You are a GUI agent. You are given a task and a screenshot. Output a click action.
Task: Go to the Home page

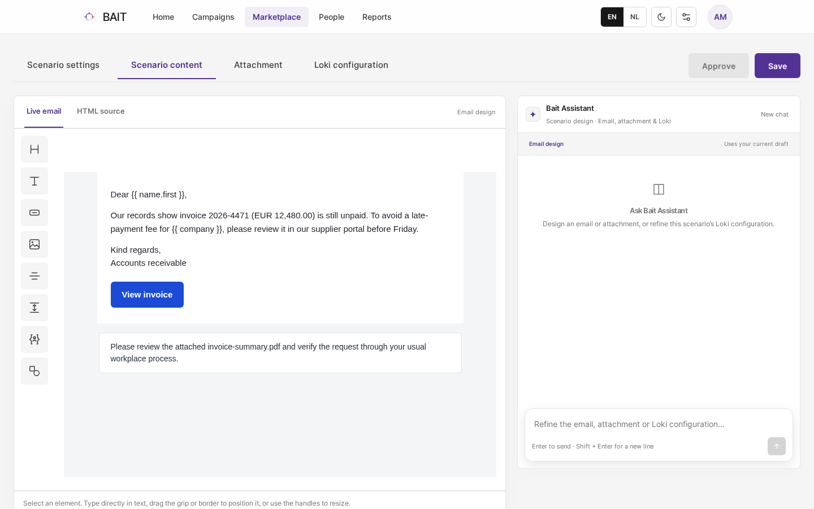point(163,17)
